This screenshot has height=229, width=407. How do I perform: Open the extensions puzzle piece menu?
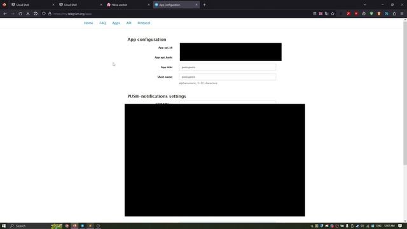(394, 14)
